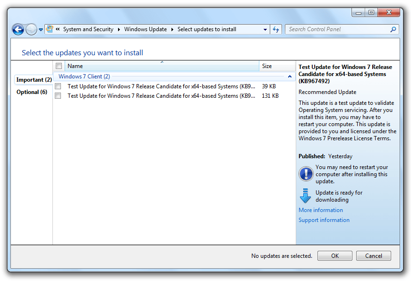Switch to the Important (2) tab
The image size is (411, 281).
coord(34,80)
